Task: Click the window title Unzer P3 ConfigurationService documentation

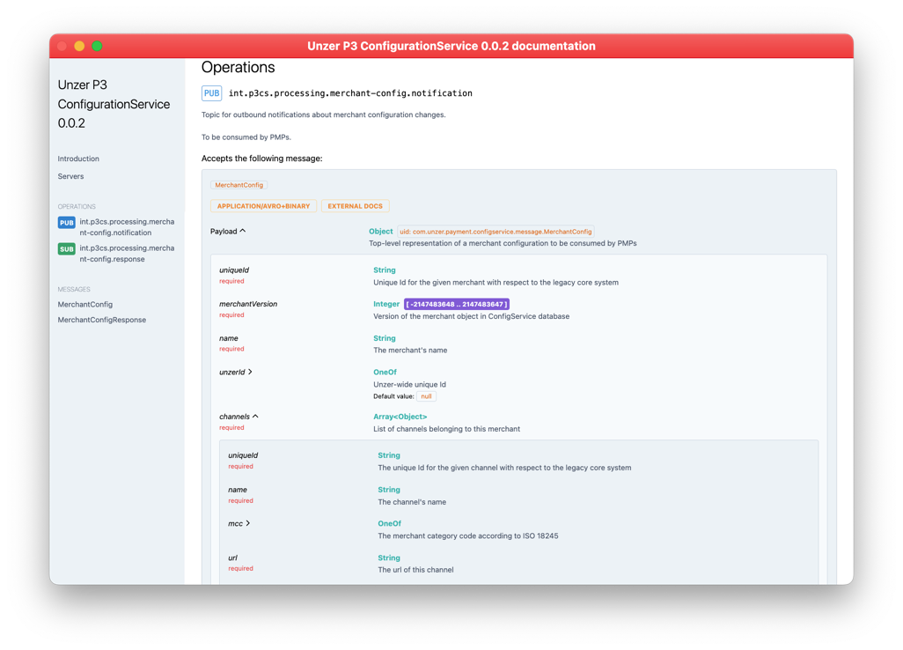Action: (x=451, y=46)
